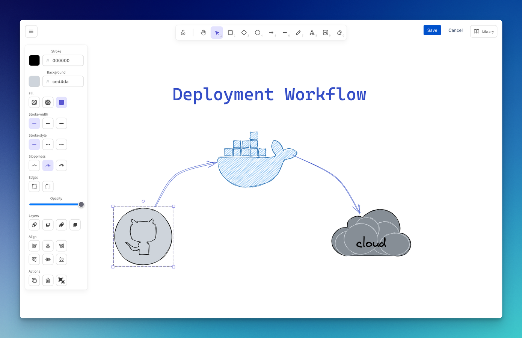This screenshot has width=522, height=338.
Task: Select the cloud shape drawing
Action: point(371,233)
